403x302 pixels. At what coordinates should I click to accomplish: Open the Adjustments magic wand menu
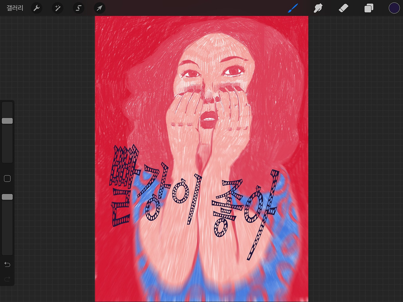[57, 8]
